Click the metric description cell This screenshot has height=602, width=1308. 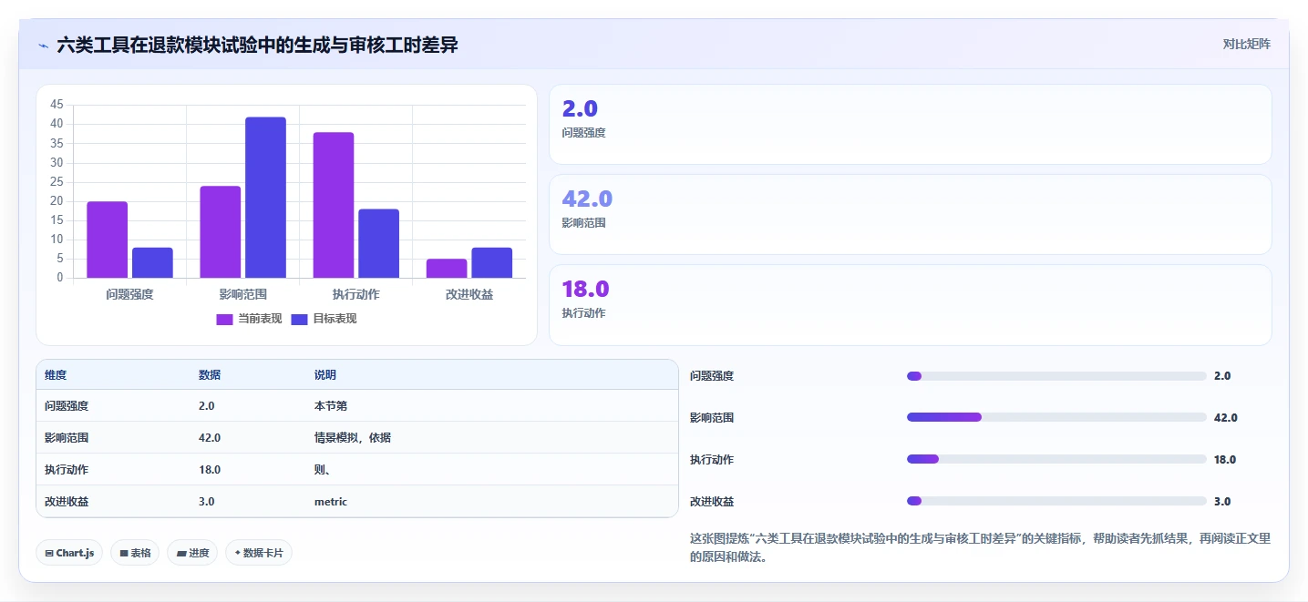pyautogui.click(x=331, y=502)
